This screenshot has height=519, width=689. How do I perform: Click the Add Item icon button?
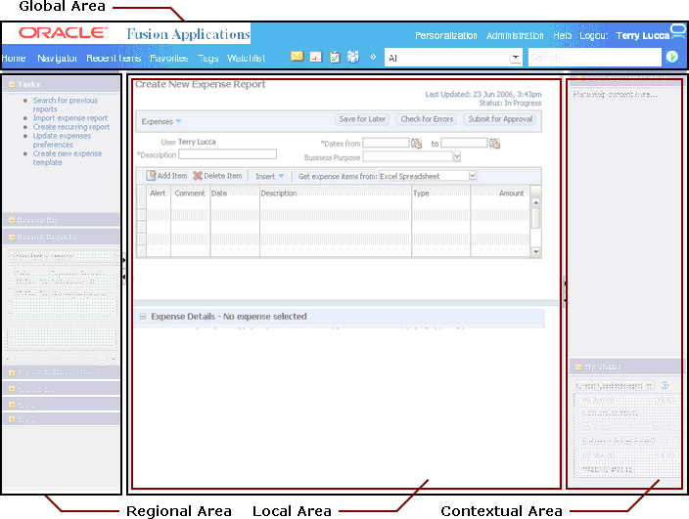click(151, 176)
